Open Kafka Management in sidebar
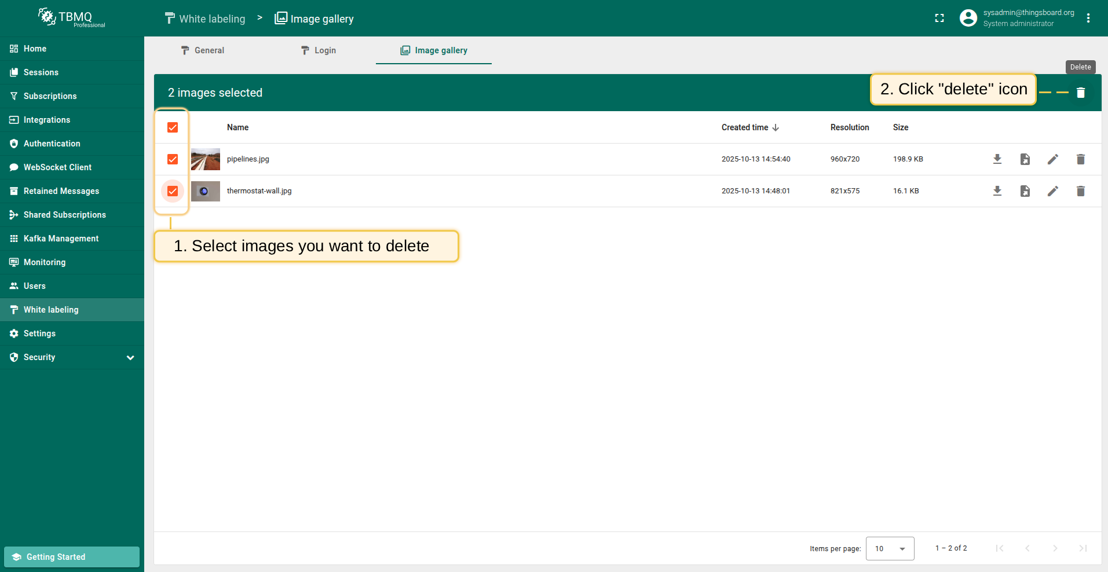This screenshot has width=1108, height=572. point(61,239)
